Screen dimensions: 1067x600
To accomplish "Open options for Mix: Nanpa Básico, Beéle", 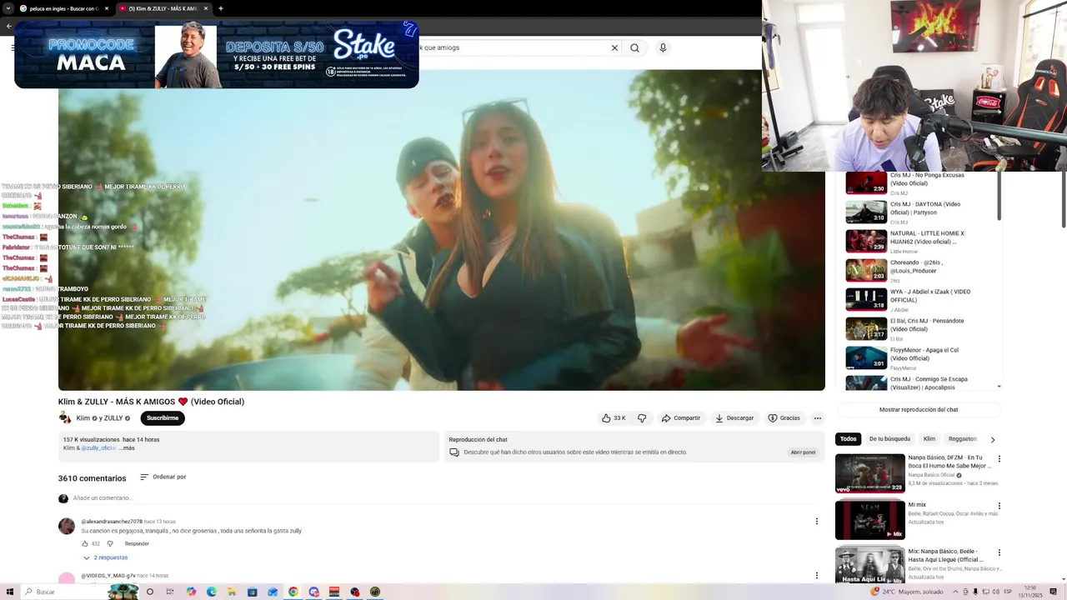I will tap(999, 552).
